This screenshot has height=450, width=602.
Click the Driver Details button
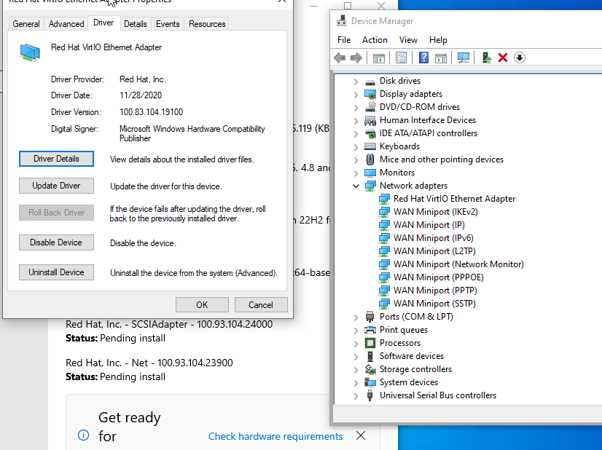[56, 159]
